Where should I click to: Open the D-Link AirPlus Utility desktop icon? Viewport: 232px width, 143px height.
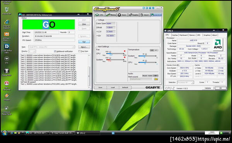point(7,49)
